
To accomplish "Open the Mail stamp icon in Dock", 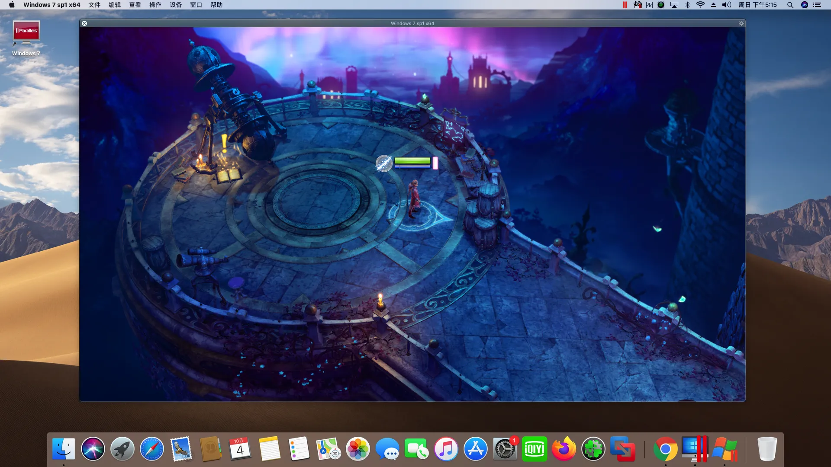I will tap(181, 449).
